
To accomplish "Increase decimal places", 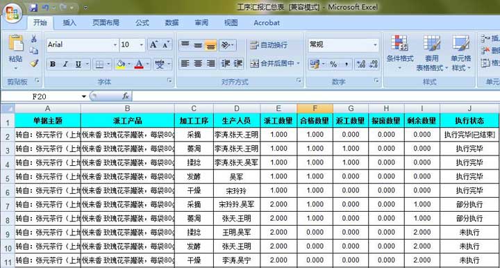I will tap(361, 64).
